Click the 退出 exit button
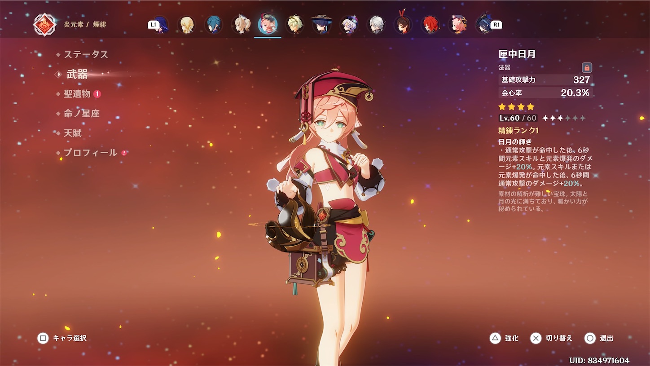This screenshot has height=366, width=650. point(599,338)
